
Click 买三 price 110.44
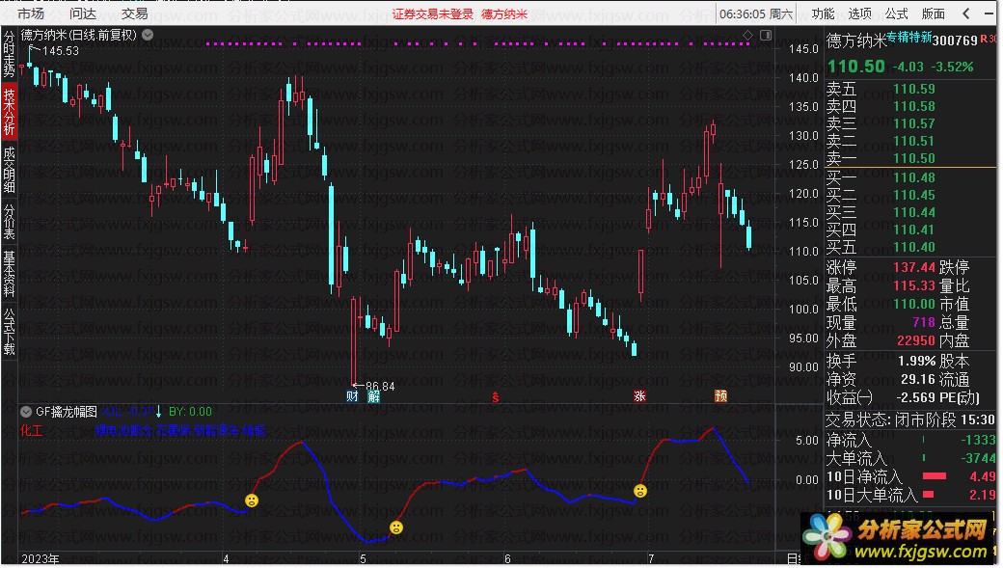pyautogui.click(x=914, y=212)
